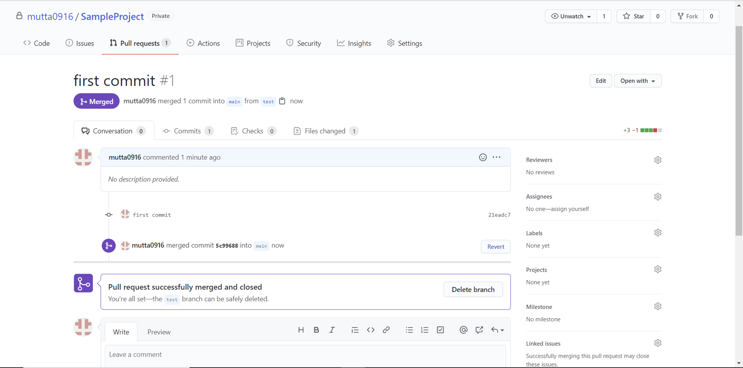This screenshot has height=368, width=743.
Task: Insert a task list
Action: click(440, 330)
